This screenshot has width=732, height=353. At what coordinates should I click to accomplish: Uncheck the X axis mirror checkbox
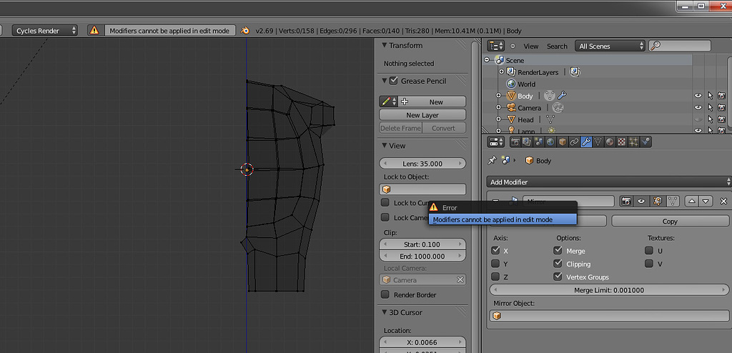coord(495,250)
